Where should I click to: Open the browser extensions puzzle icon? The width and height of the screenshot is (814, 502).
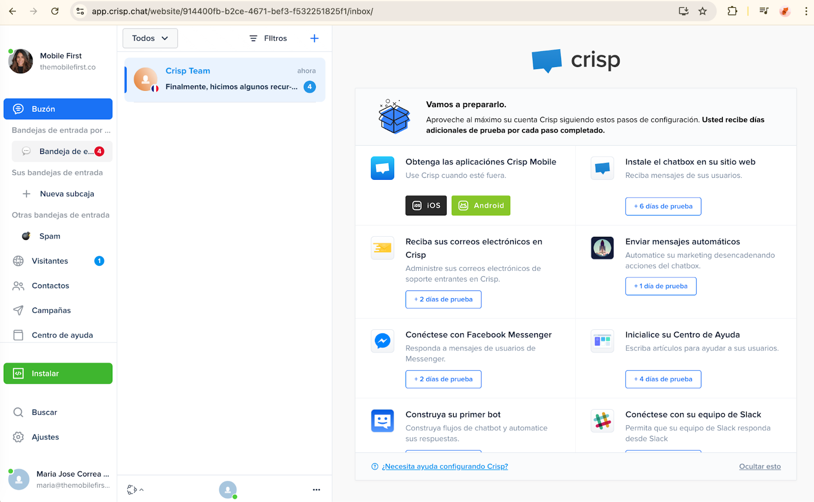click(732, 11)
